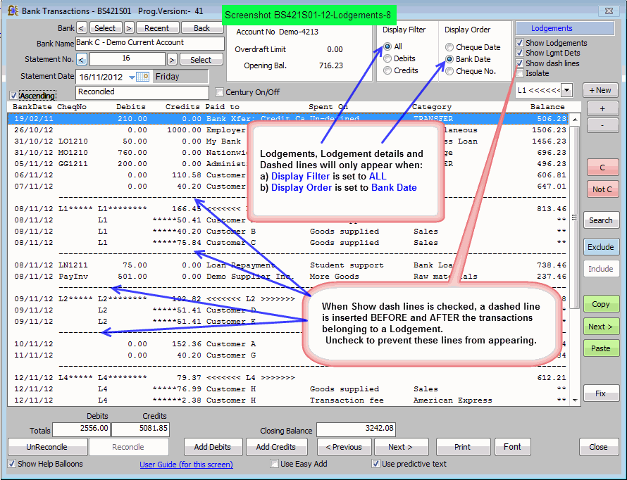This screenshot has width=627, height=480.
Task: Go to next bank with the > arrow
Action: [129, 28]
